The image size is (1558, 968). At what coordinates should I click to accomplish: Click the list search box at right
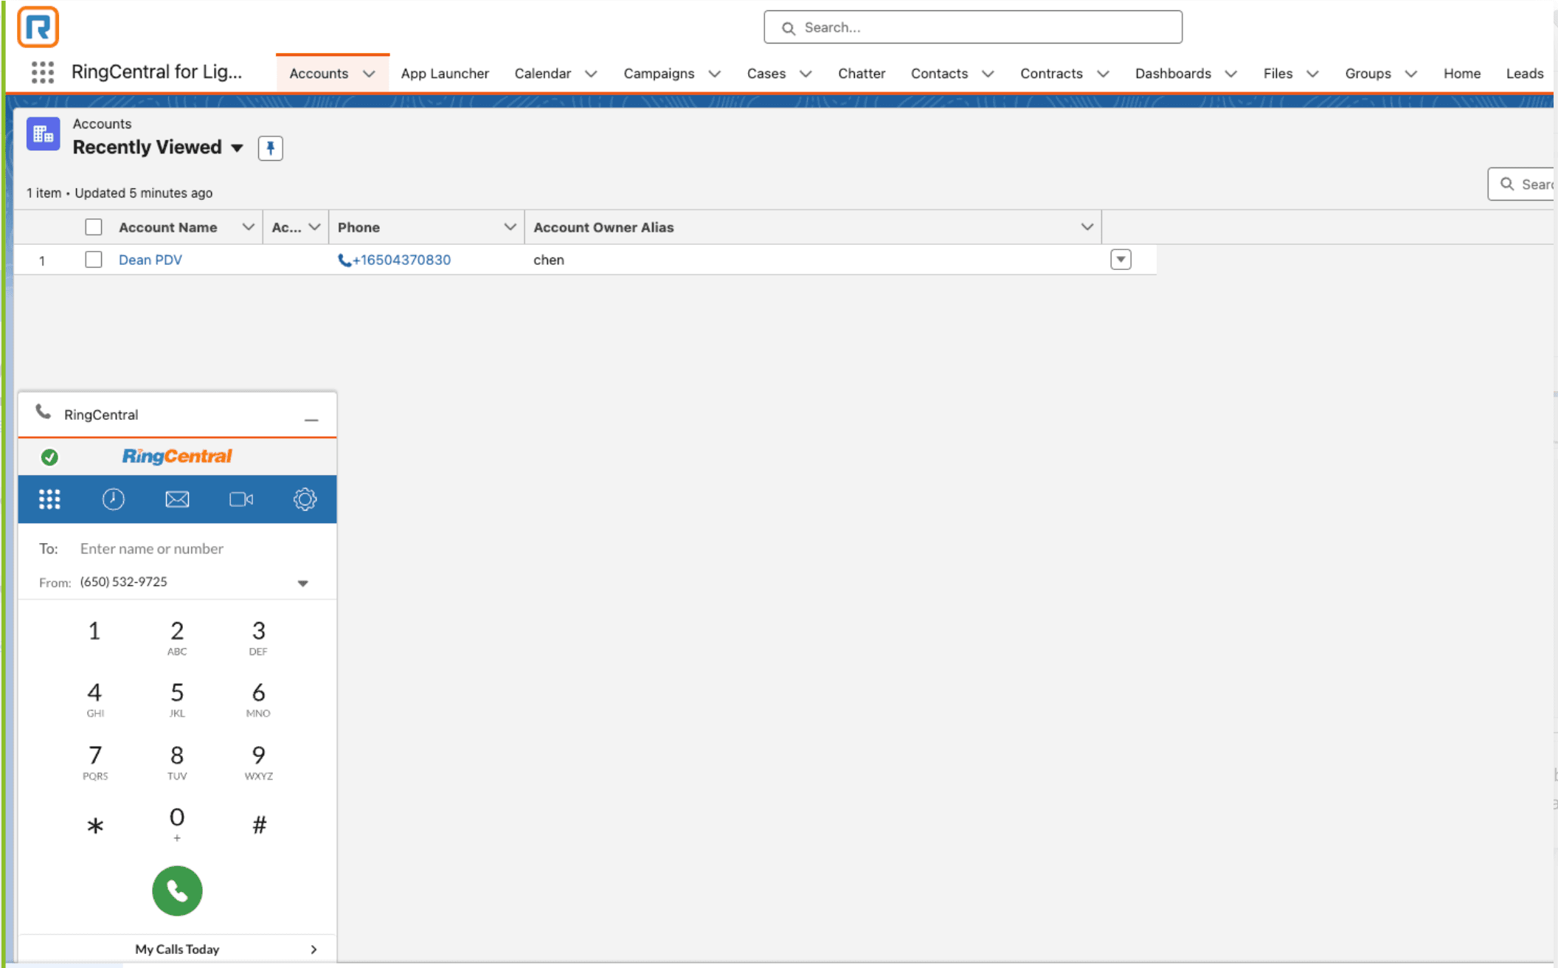1522,184
